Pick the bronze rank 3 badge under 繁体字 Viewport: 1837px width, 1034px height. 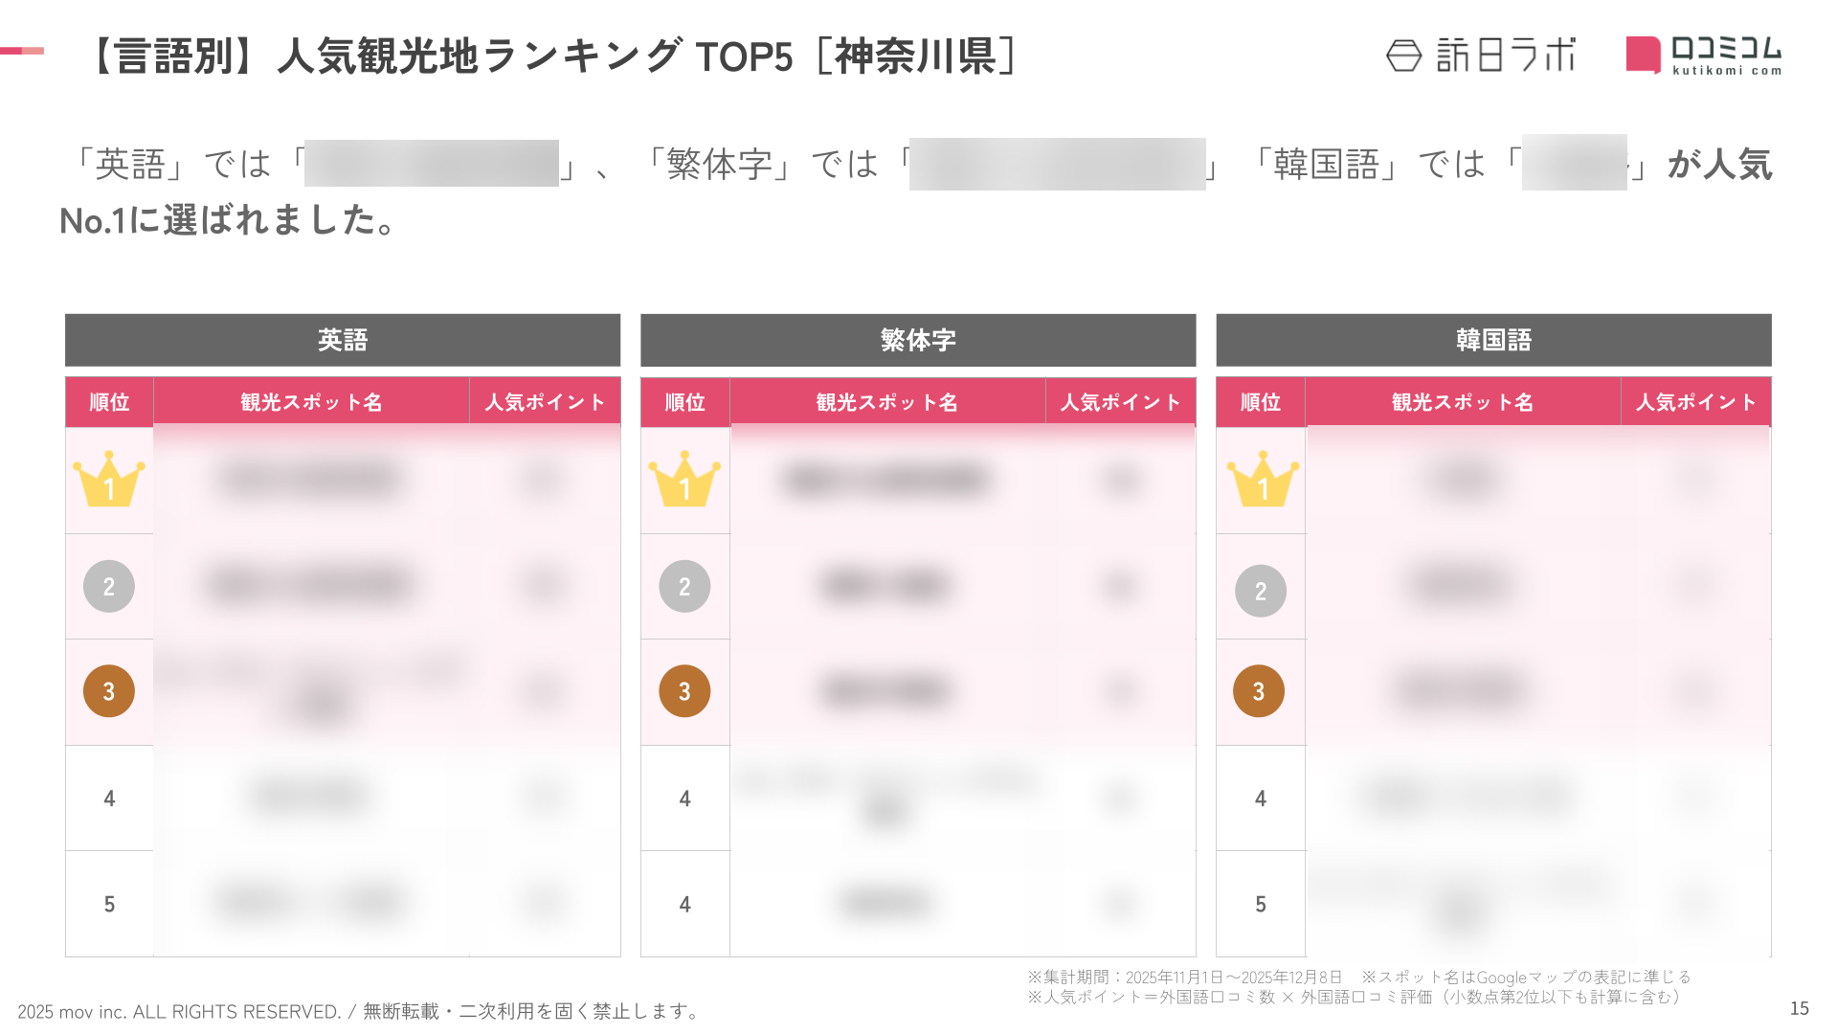(684, 691)
